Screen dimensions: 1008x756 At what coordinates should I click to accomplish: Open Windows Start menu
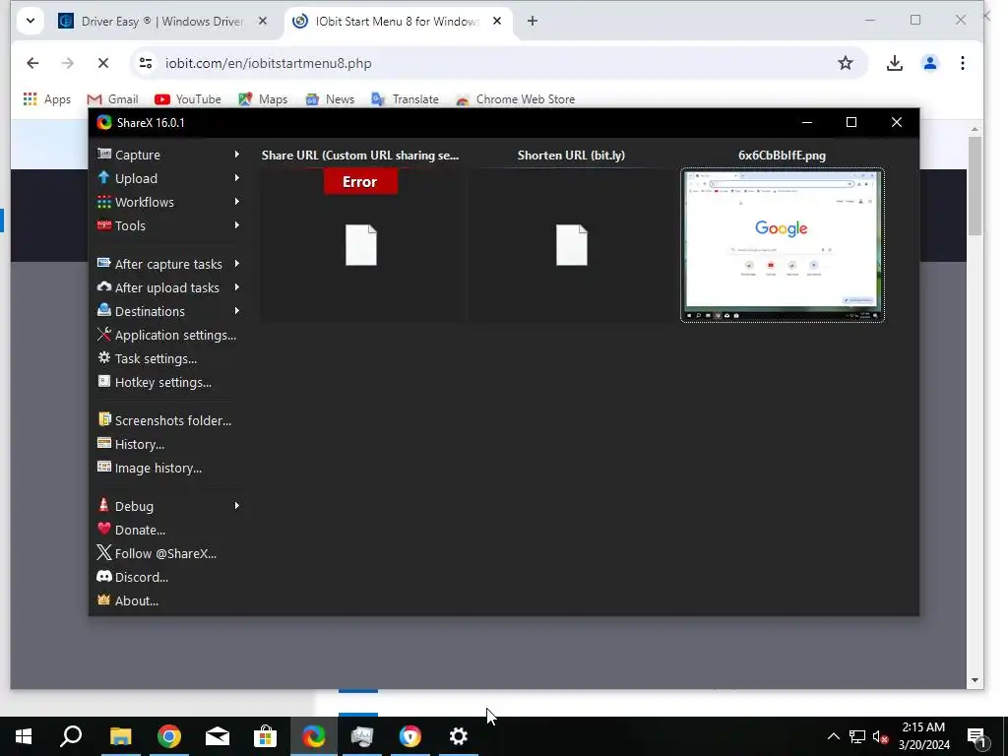(24, 736)
